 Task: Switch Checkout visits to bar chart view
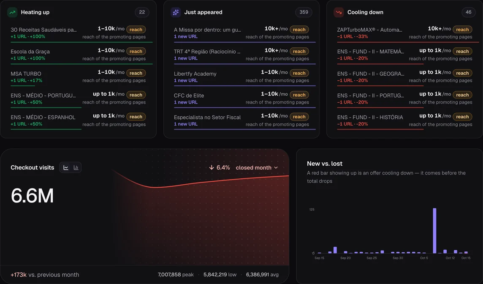coord(76,167)
